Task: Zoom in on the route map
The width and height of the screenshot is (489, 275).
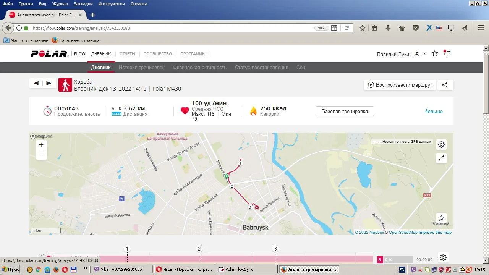Action: coord(41,145)
